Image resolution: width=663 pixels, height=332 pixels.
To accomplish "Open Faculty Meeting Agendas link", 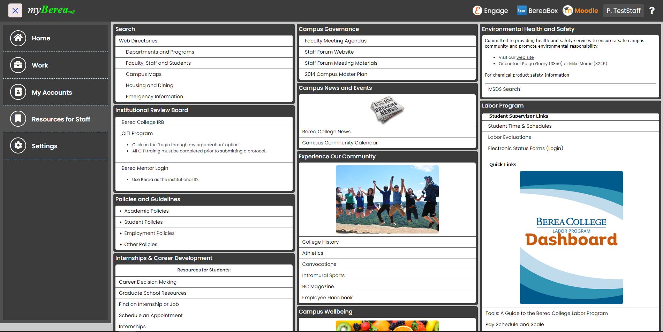I will click(336, 41).
